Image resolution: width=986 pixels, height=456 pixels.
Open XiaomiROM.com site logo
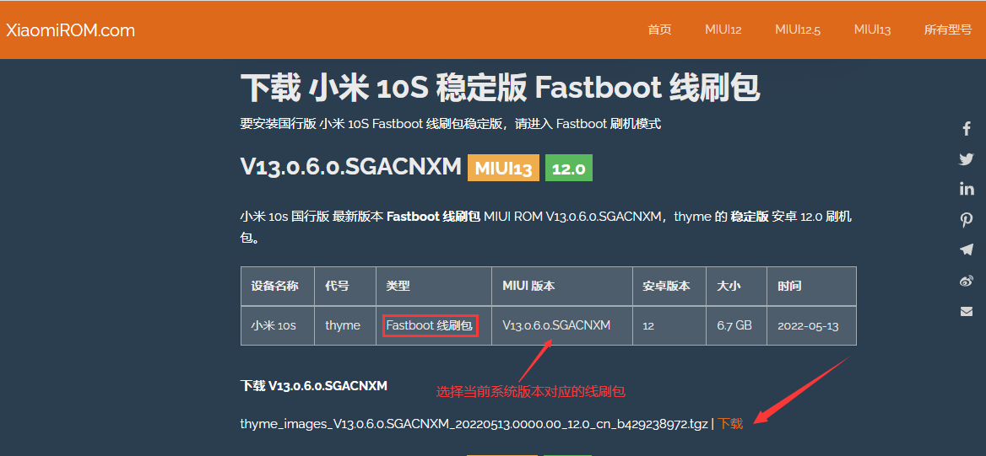coord(70,30)
